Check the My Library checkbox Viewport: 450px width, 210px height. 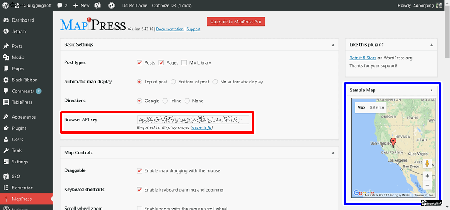184,62
